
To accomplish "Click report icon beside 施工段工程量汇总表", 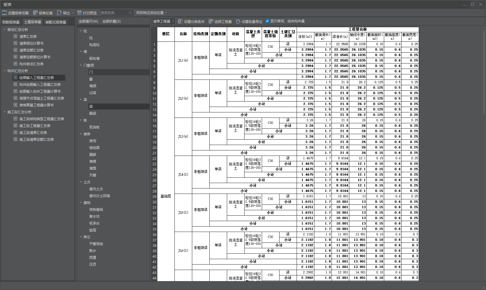I will 16,126.
